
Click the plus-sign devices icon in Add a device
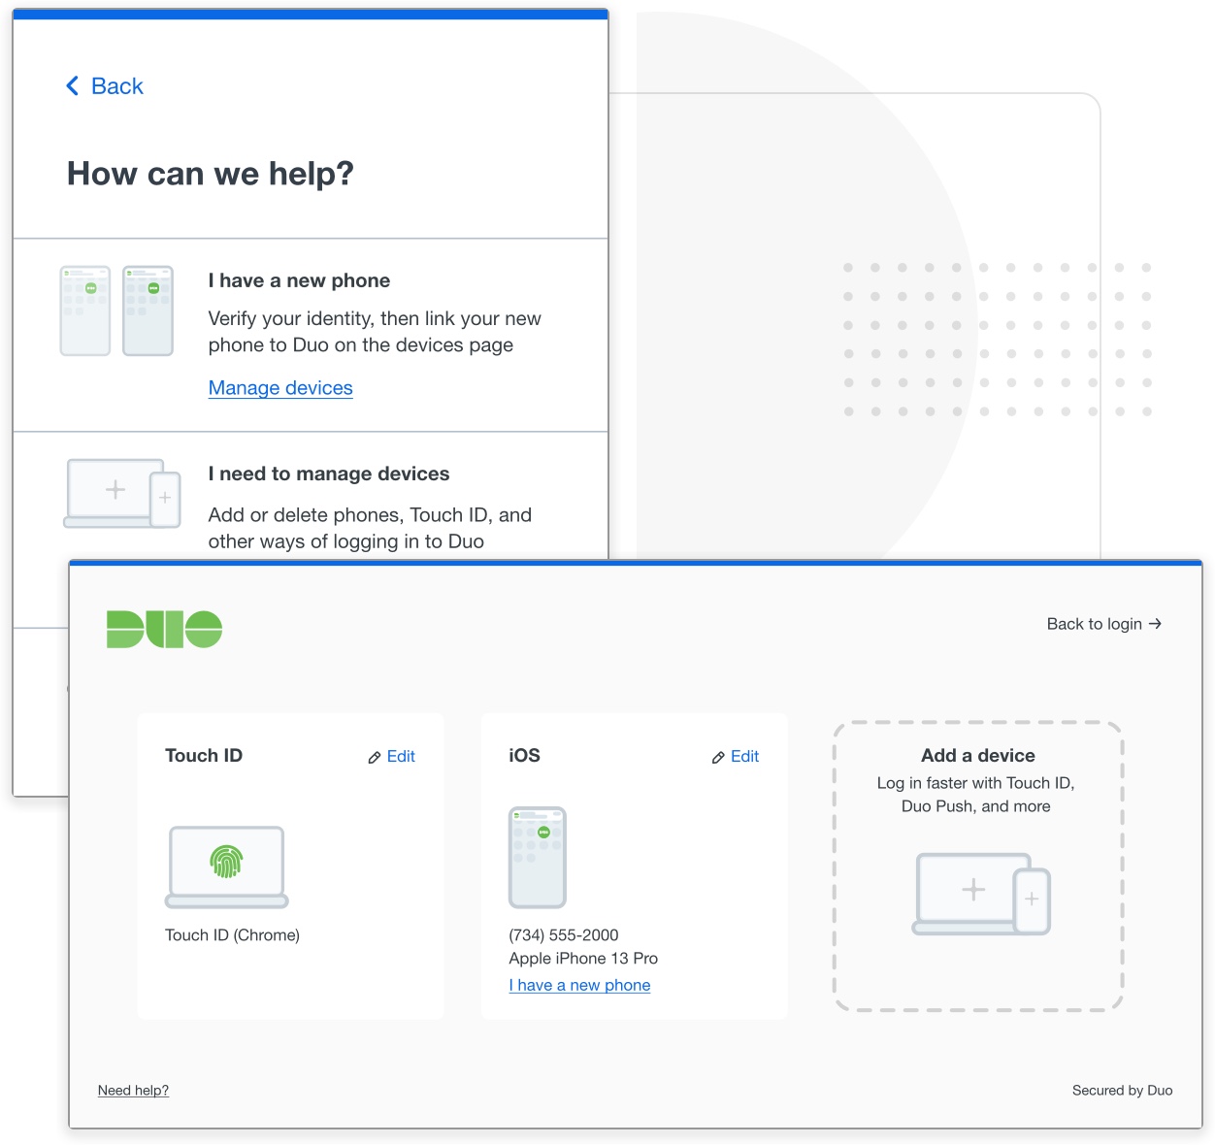981,894
